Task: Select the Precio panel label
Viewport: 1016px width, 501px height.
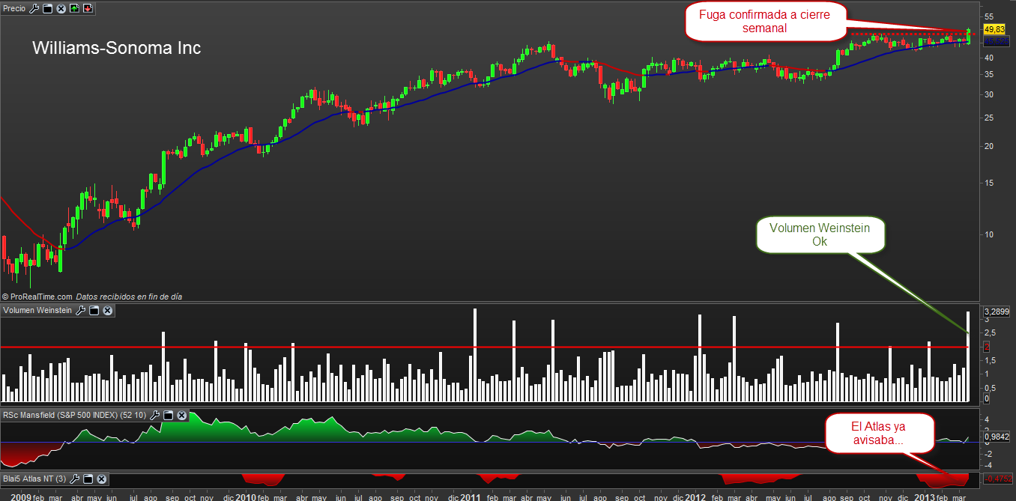Action: pyautogui.click(x=15, y=9)
